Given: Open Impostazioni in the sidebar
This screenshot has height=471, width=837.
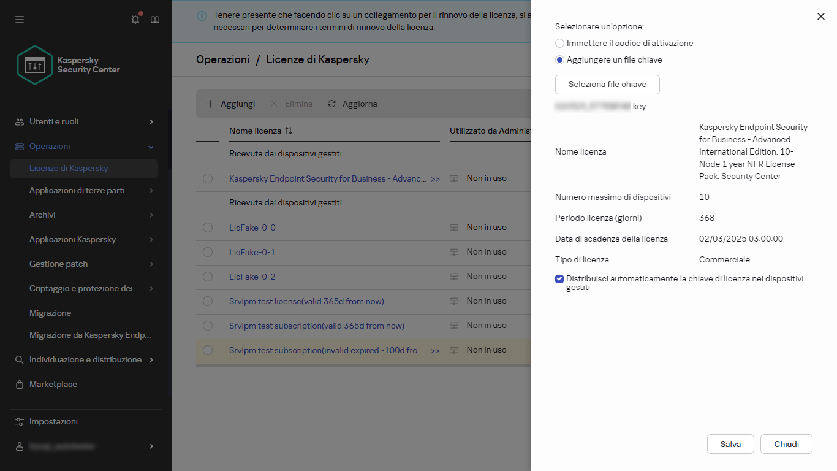Looking at the screenshot, I should coord(53,421).
